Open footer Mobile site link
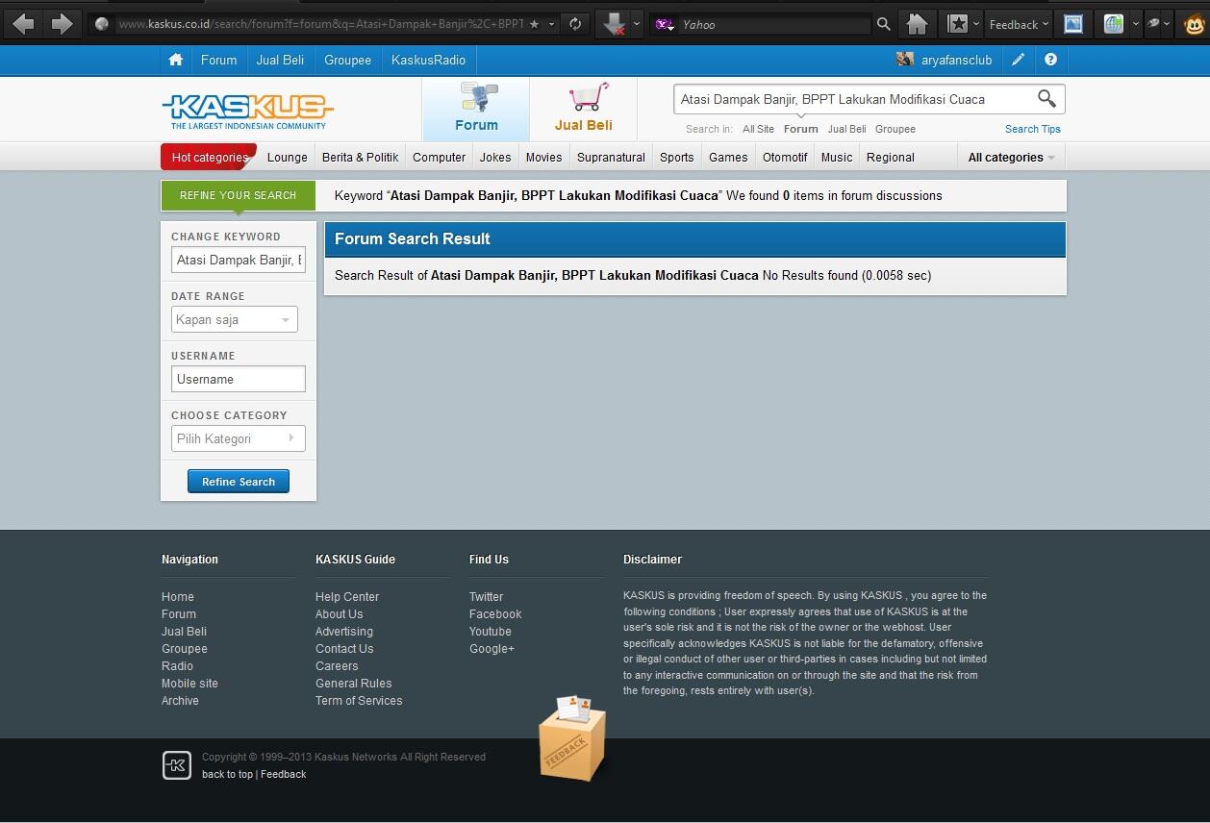The image size is (1210, 823). coord(189,684)
